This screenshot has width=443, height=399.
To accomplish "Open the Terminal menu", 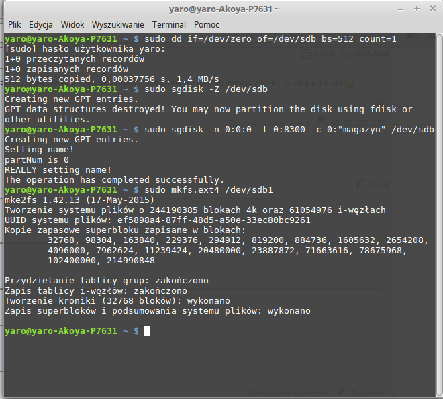I will click(x=169, y=25).
